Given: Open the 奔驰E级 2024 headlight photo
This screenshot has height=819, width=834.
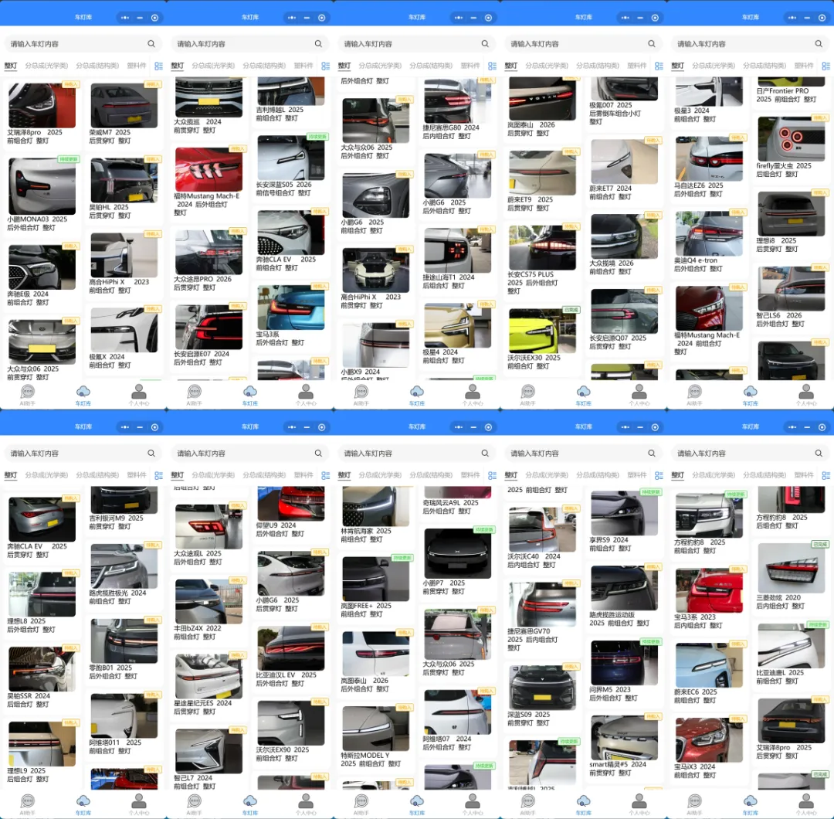Looking at the screenshot, I should click(42, 267).
